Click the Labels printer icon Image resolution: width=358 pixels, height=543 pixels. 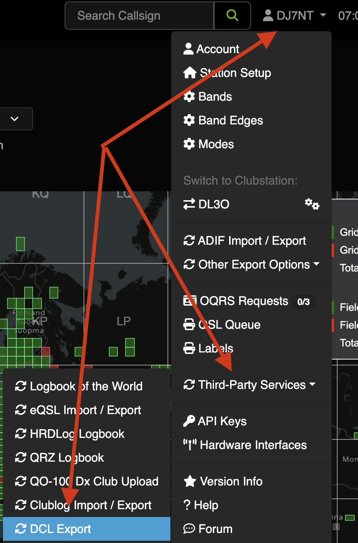189,348
